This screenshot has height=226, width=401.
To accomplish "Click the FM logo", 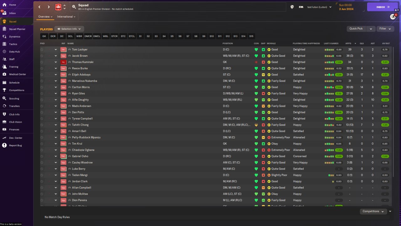I will point(301,7).
